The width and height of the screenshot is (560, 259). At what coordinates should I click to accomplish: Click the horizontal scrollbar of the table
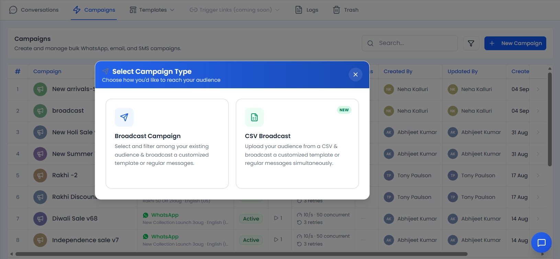(241, 254)
